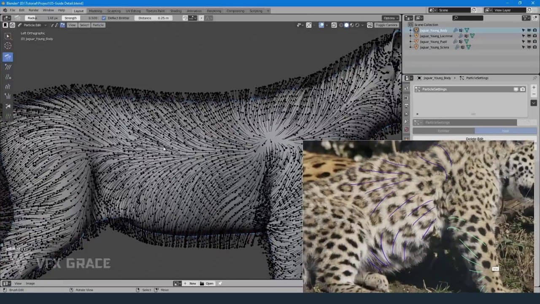Viewport: 540px width, 304px height.
Task: Adjust the brush Radius slider
Action: click(x=42, y=18)
